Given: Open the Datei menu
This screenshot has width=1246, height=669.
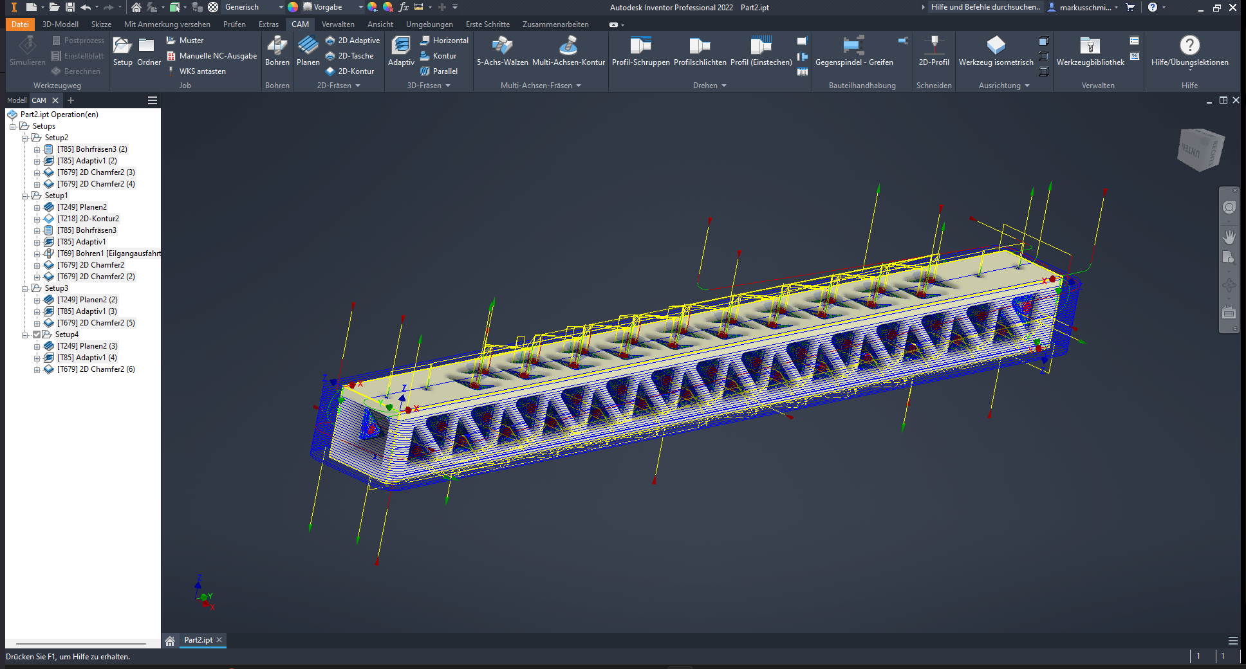Looking at the screenshot, I should point(20,24).
